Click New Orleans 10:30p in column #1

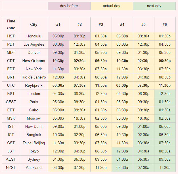coord(58,61)
